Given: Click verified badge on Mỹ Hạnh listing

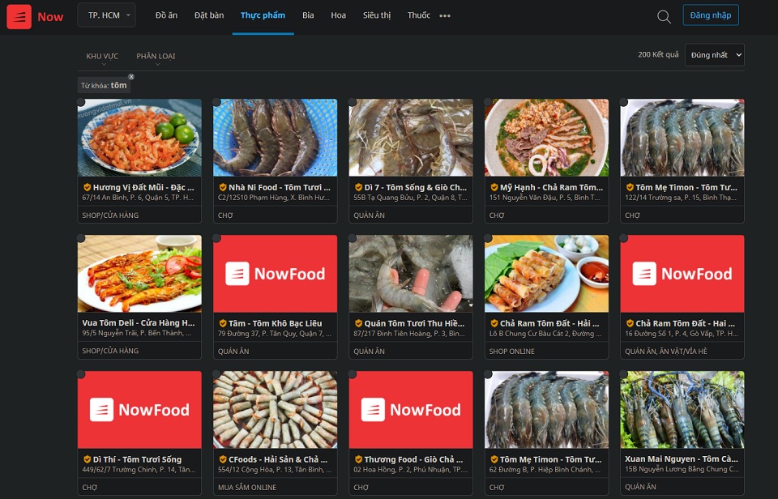Looking at the screenshot, I should pos(494,187).
